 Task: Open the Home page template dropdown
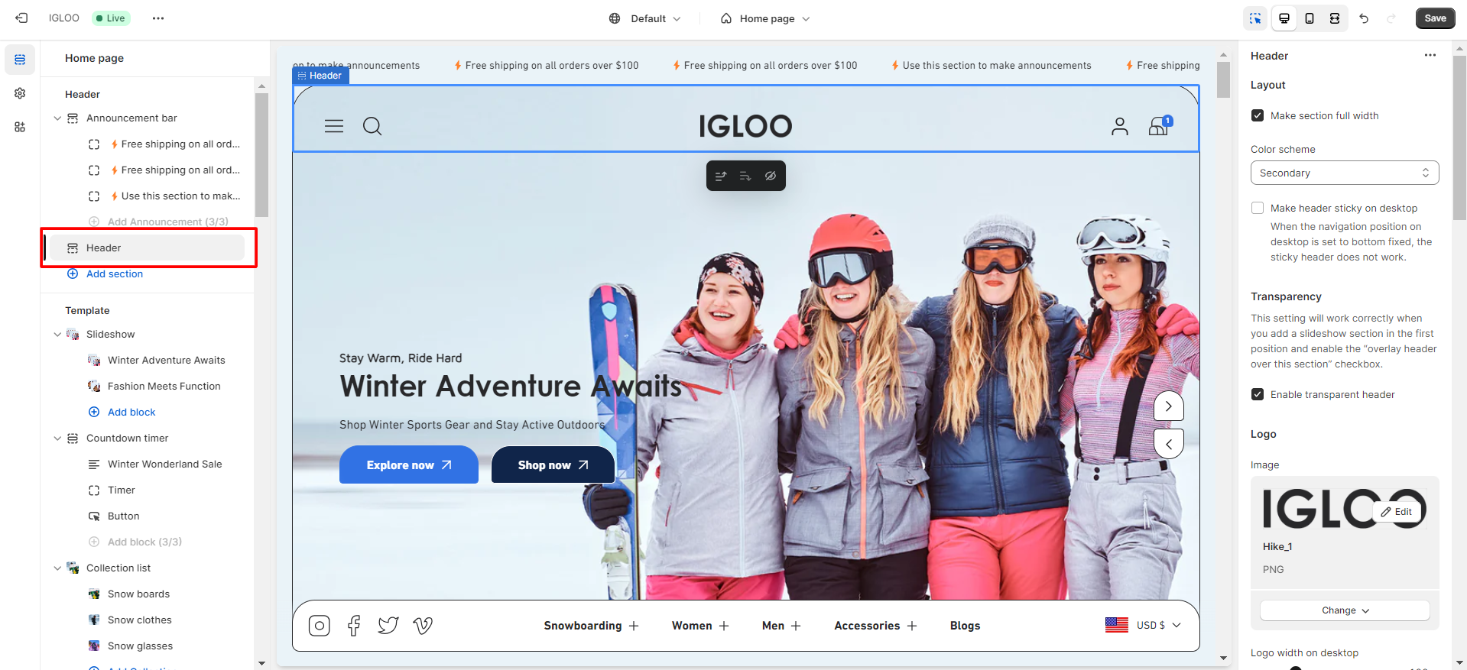pyautogui.click(x=765, y=18)
